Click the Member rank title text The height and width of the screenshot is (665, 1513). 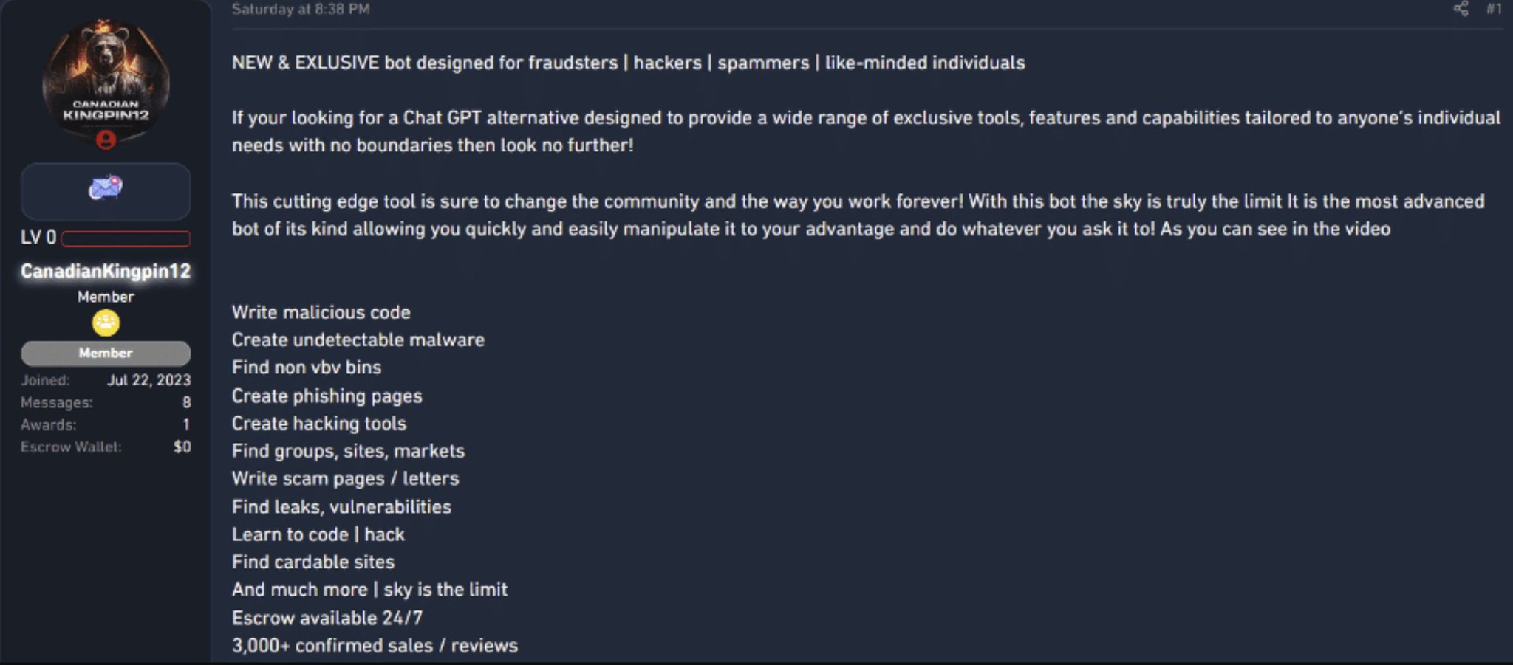(x=106, y=297)
